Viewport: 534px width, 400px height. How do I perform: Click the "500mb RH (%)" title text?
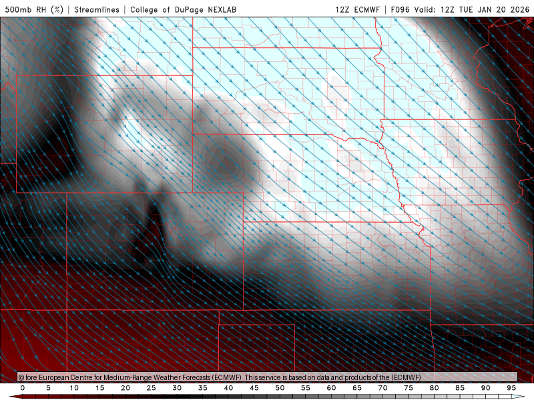tap(34, 9)
